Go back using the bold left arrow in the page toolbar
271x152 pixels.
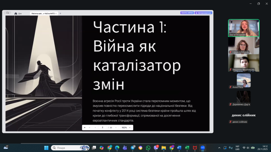[x=85, y=128]
